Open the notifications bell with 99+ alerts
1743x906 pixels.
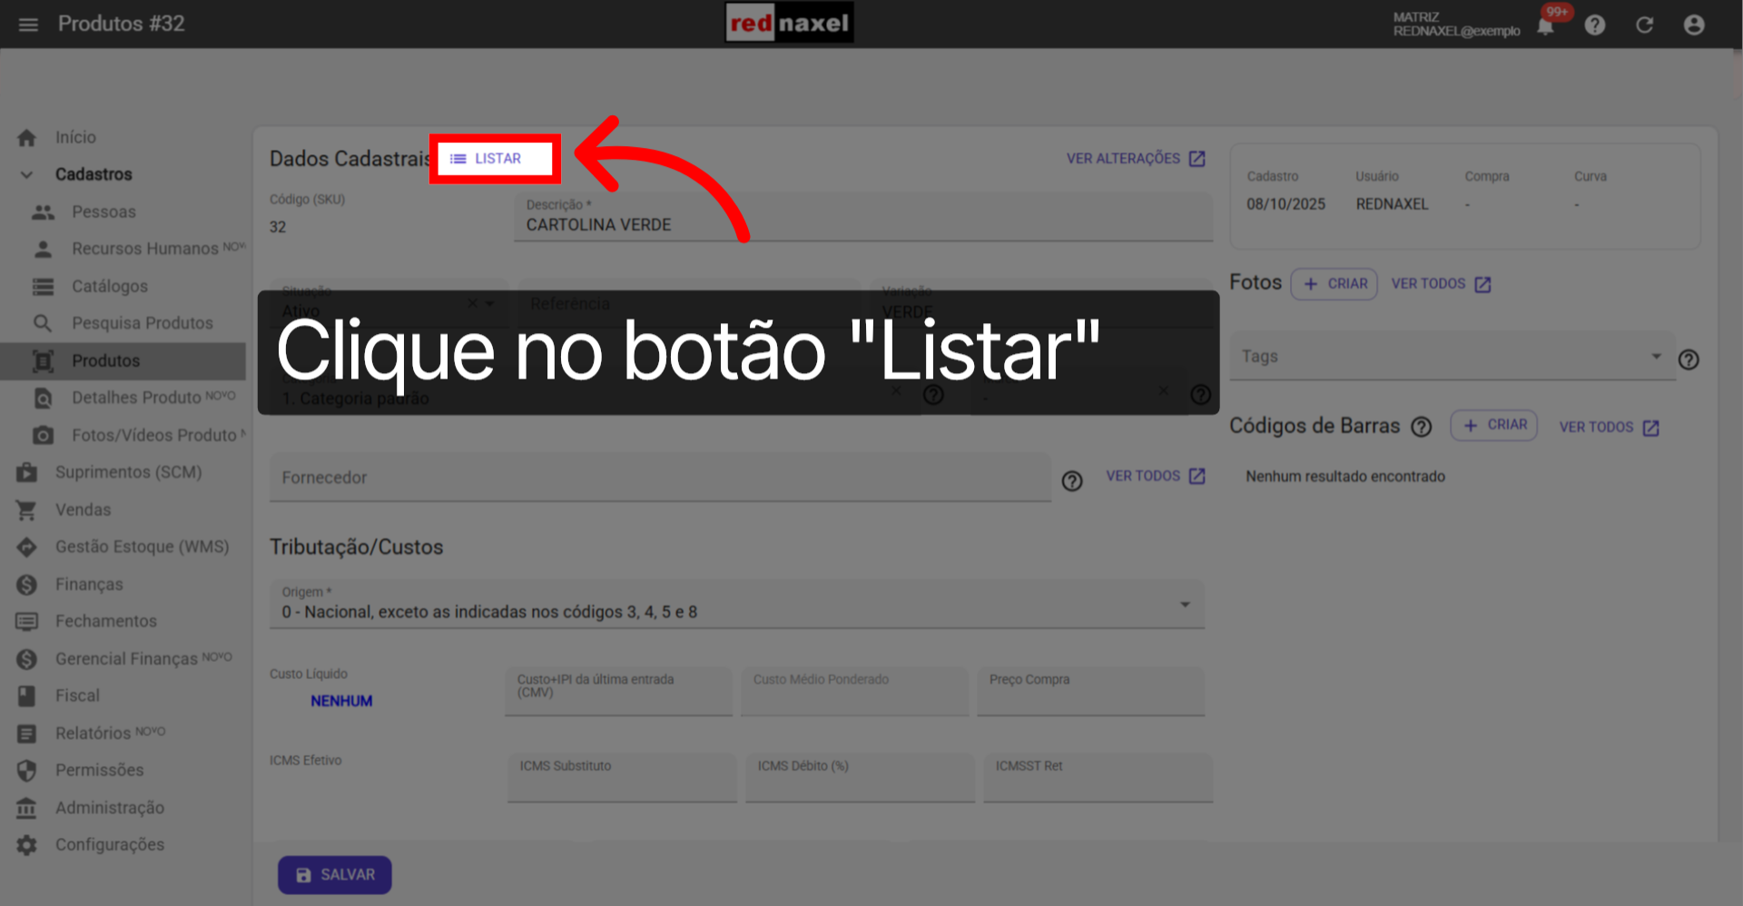click(1546, 25)
